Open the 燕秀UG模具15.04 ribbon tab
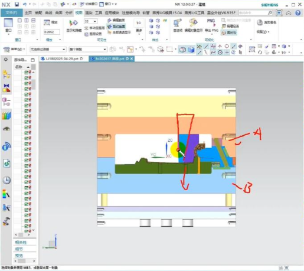304x271 pixels. click(x=167, y=13)
